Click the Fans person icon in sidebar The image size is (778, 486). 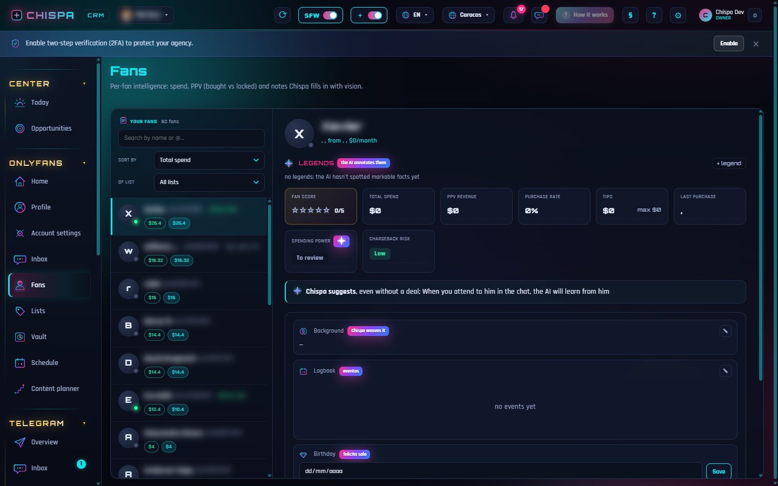pos(20,285)
